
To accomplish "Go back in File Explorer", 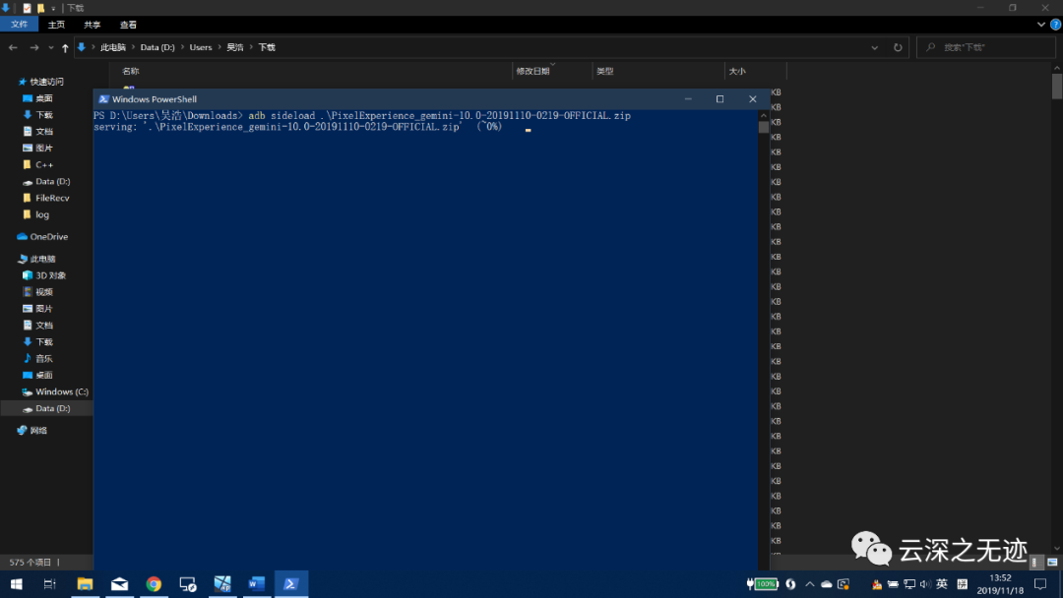I will pyautogui.click(x=13, y=47).
